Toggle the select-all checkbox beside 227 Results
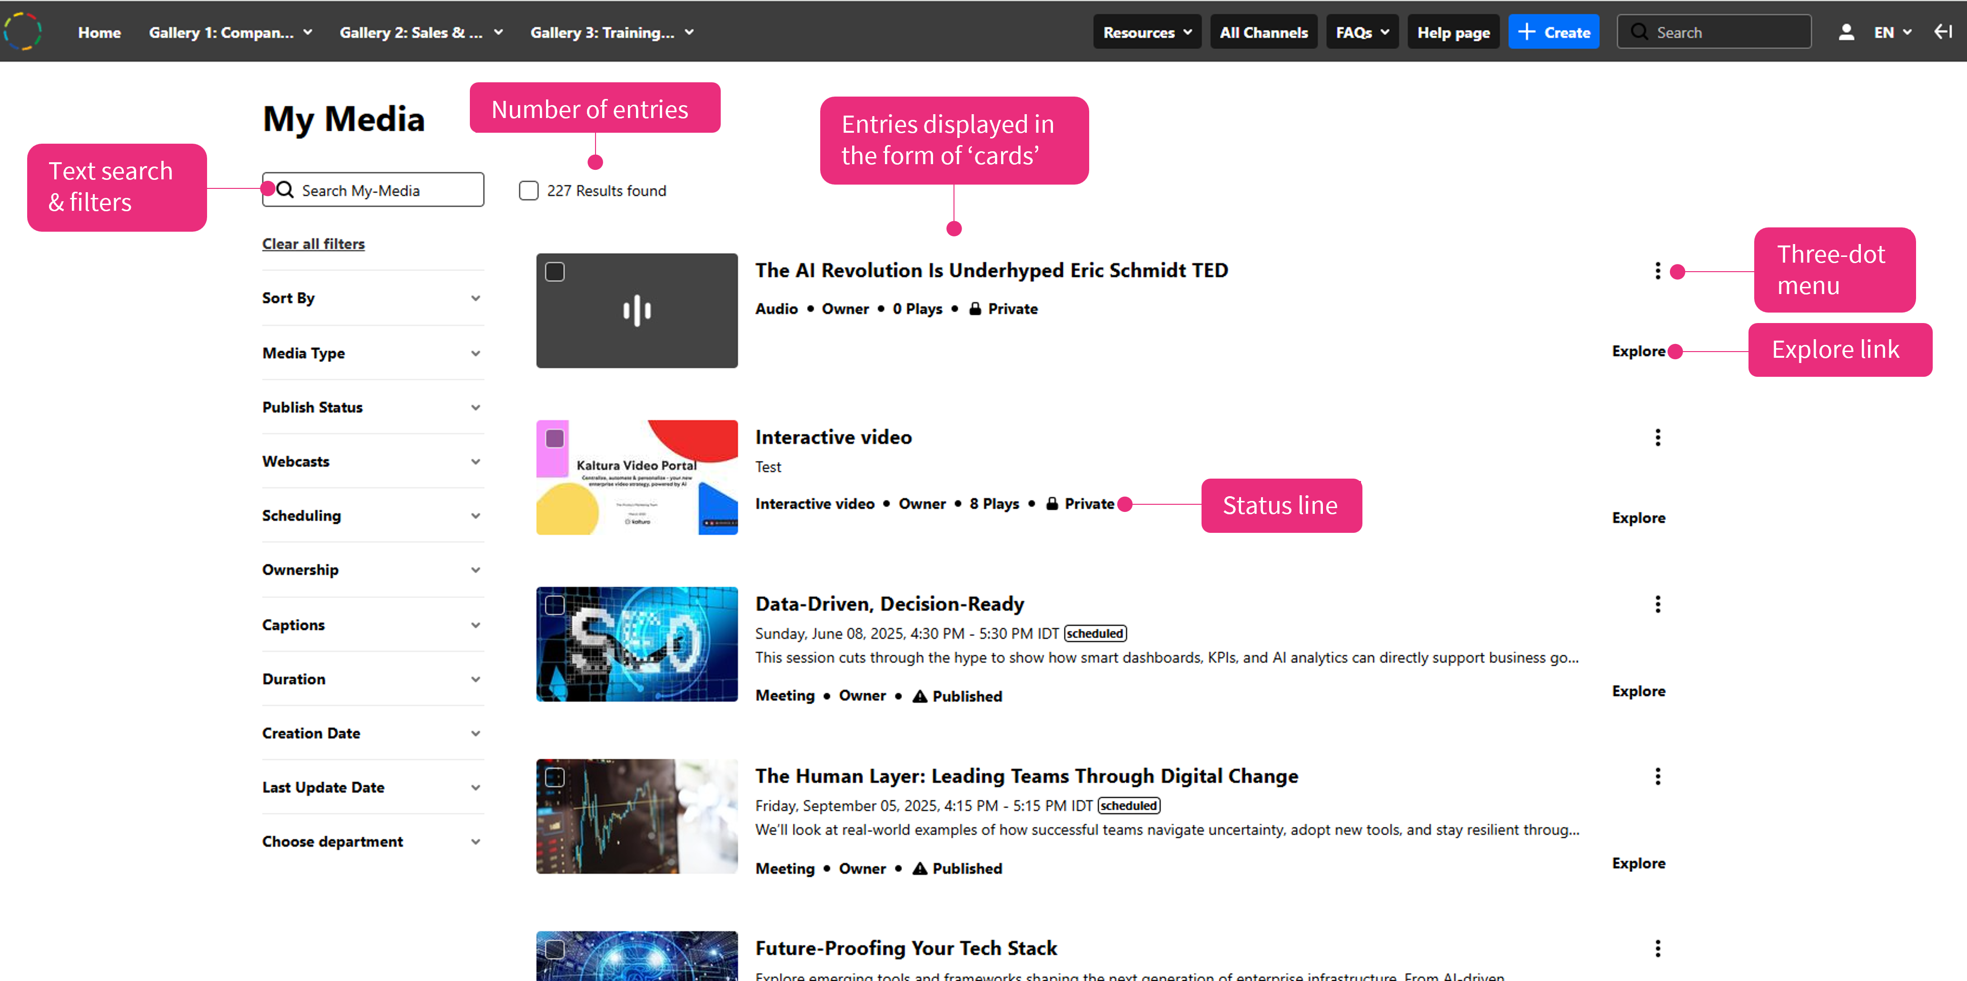 pos(528,191)
